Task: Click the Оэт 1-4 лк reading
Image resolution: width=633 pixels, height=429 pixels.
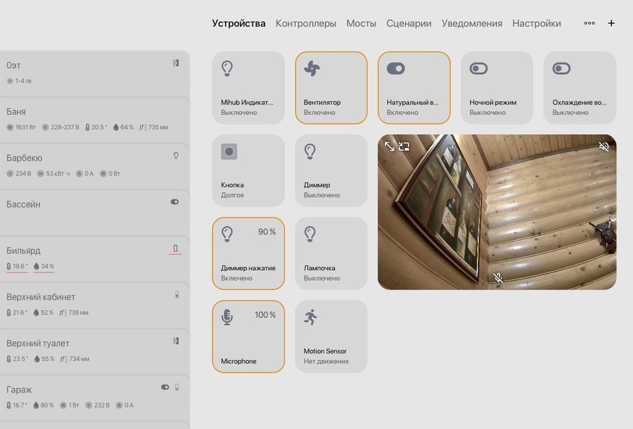Action: coord(19,81)
